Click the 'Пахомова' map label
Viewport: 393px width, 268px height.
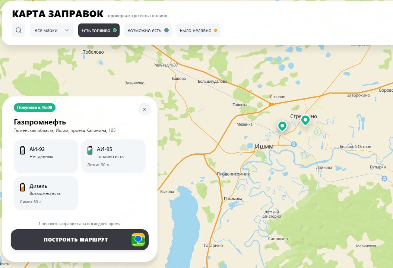(233, 199)
